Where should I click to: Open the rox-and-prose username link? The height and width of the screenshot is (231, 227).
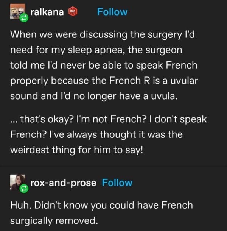pos(63,183)
